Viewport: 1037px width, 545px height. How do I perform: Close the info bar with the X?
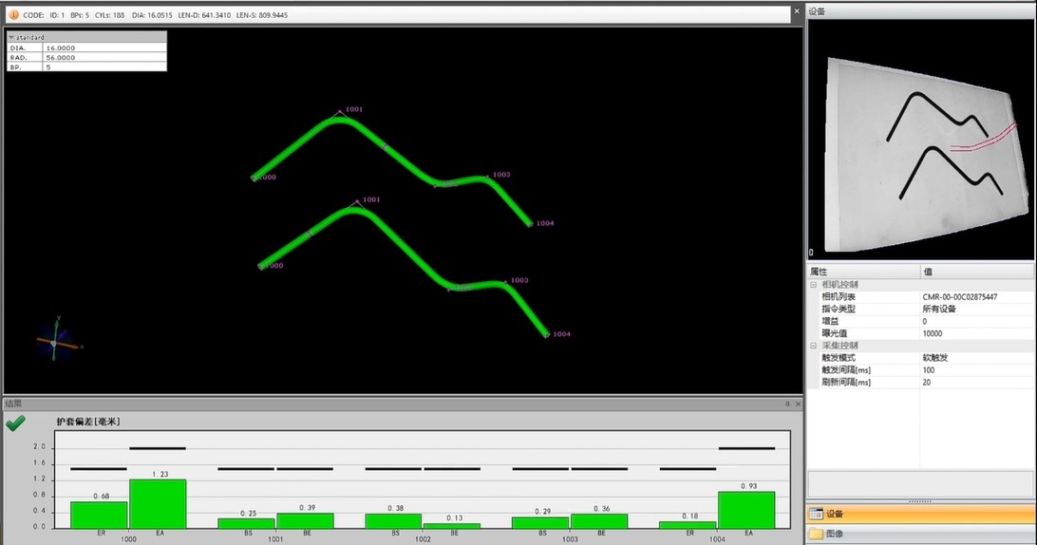point(796,13)
